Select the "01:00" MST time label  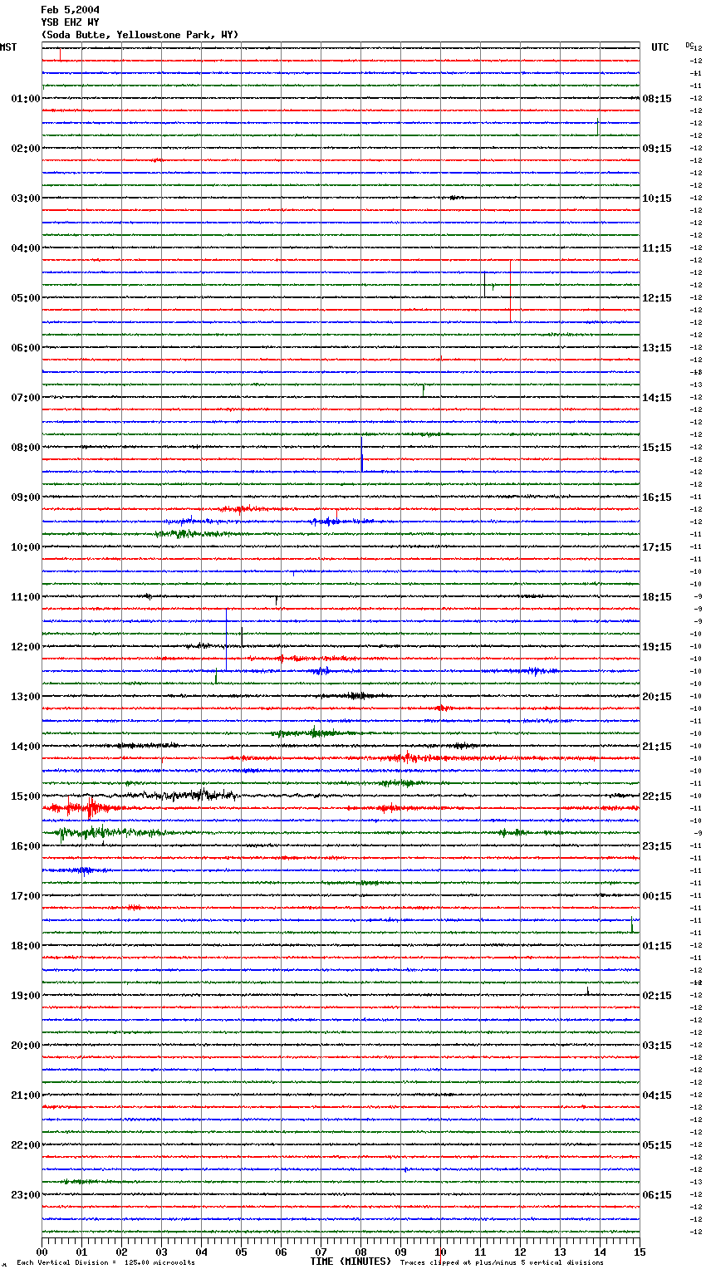[x=25, y=99]
